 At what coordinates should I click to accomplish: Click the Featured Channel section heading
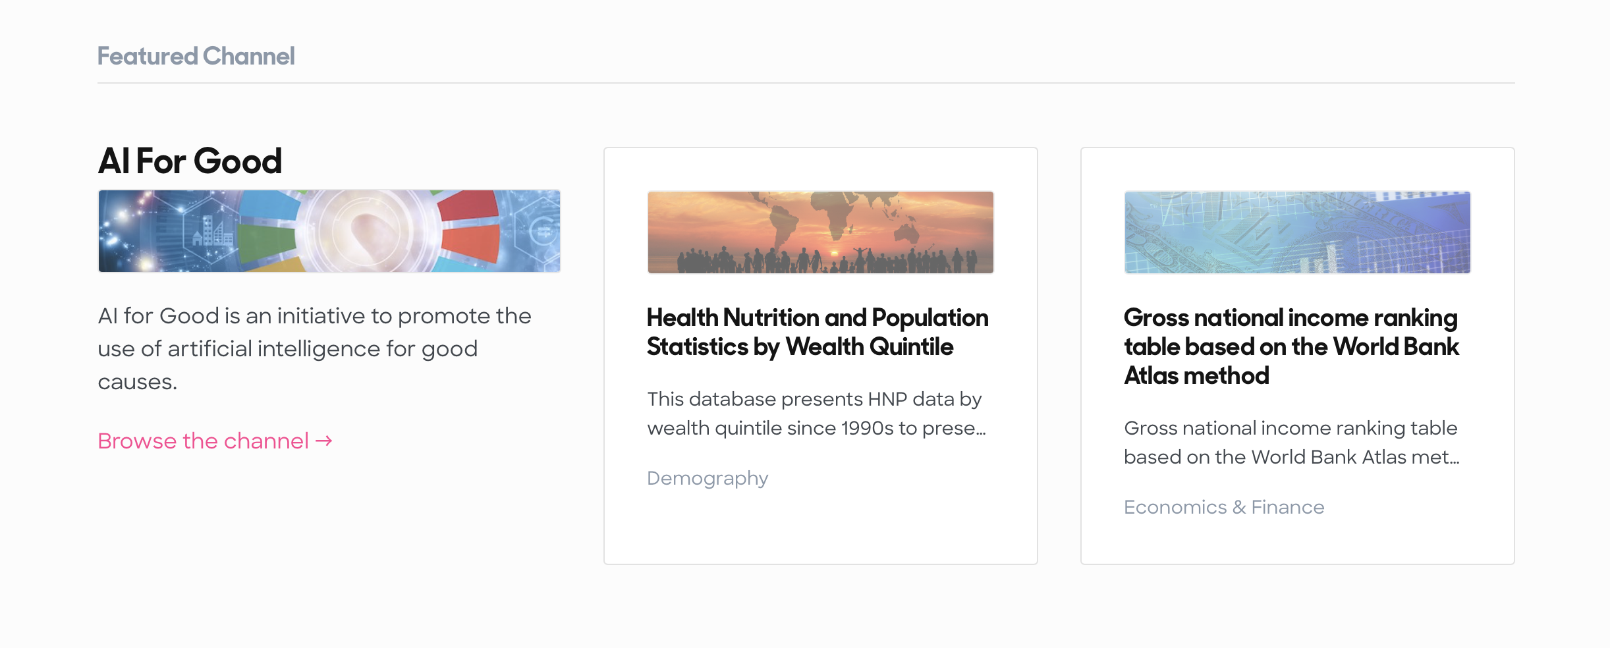[x=196, y=56]
